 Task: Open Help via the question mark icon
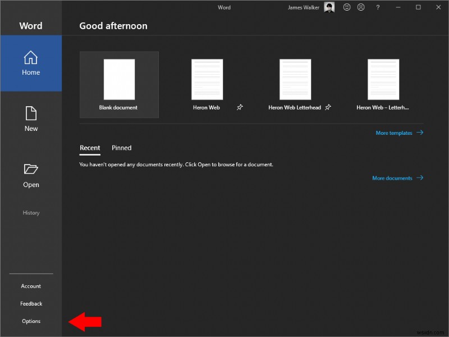[x=377, y=7]
